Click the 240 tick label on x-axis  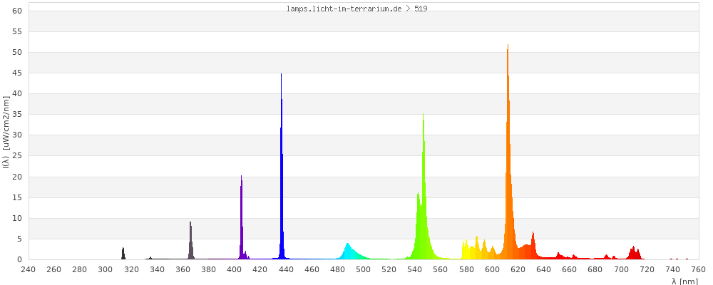coord(29,269)
